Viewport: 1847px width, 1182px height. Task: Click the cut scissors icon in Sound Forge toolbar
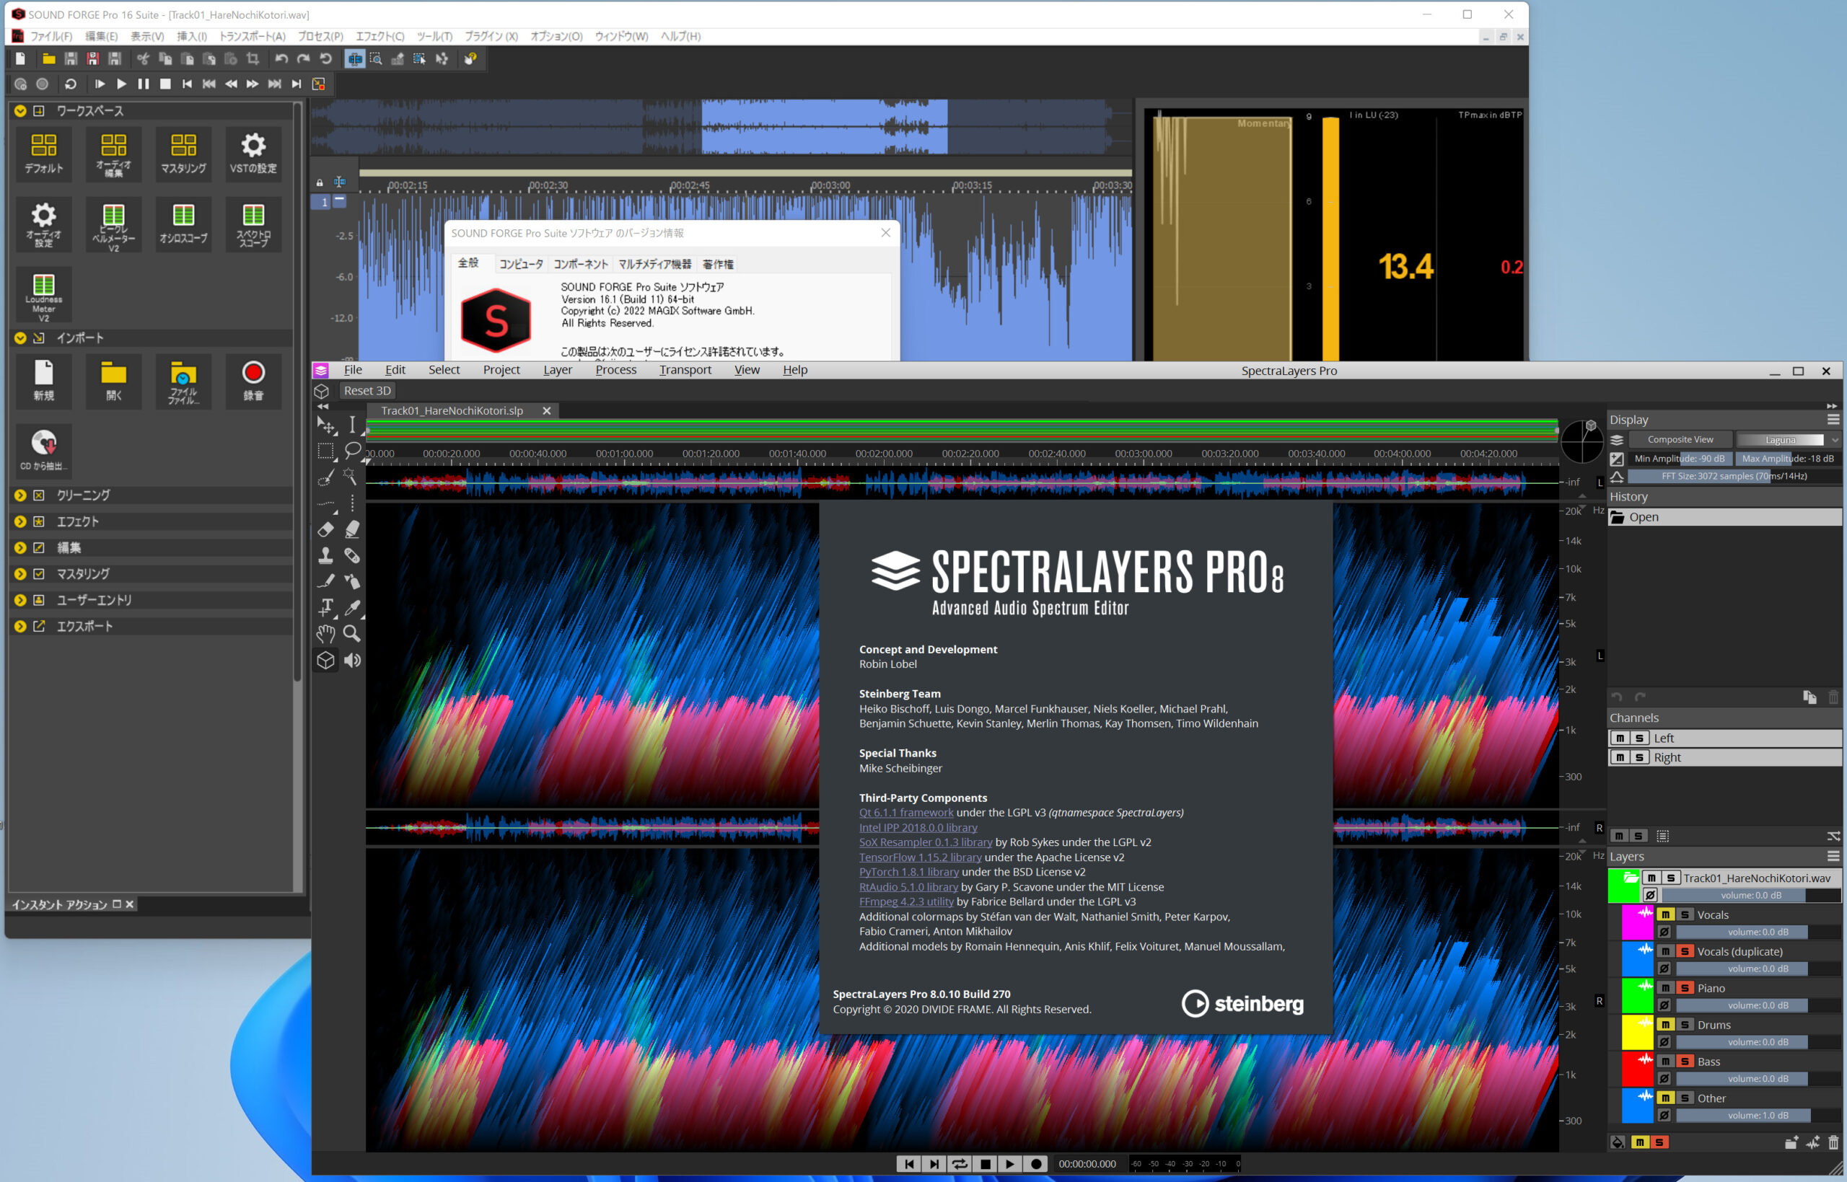pos(143,58)
